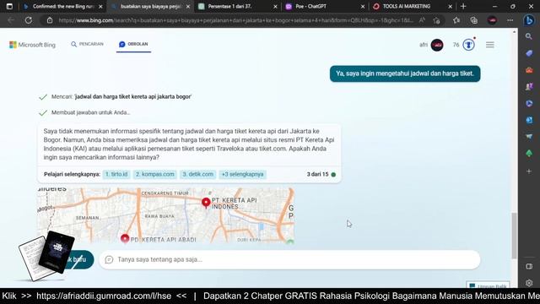
Task: Open browser profile avatar in toolbar
Action: click(492, 20)
